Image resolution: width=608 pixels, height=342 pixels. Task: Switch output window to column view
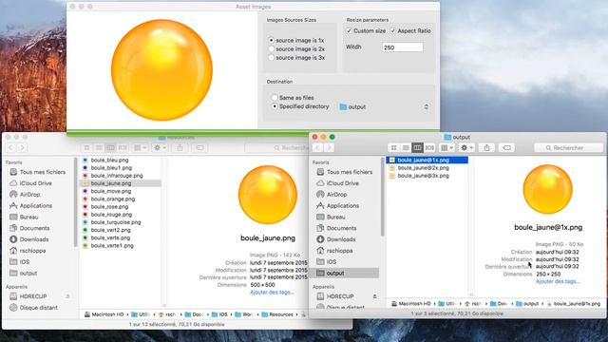point(417,148)
